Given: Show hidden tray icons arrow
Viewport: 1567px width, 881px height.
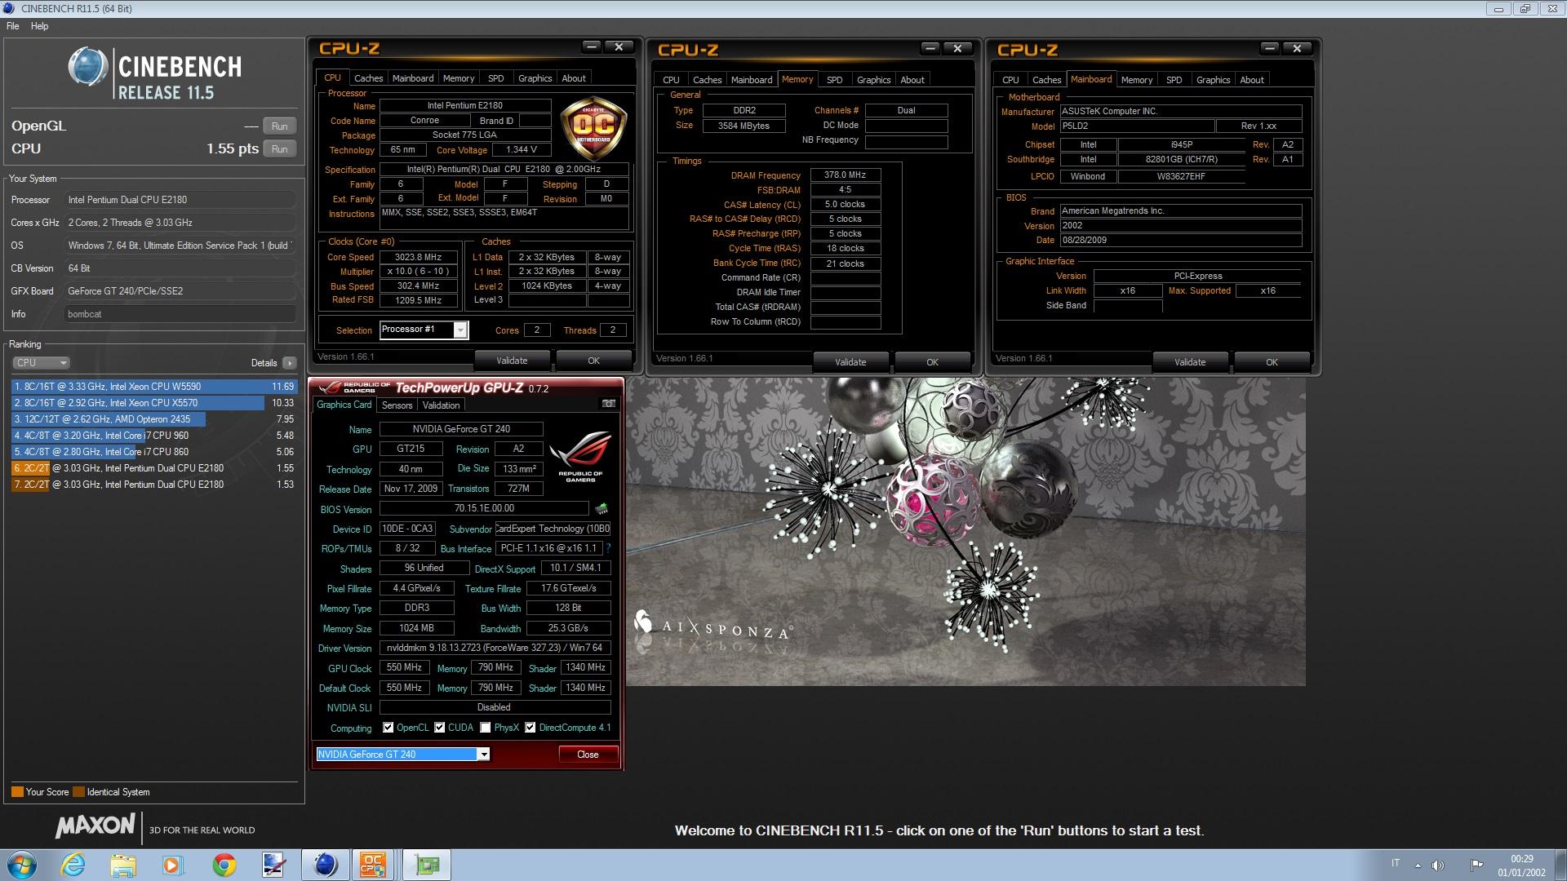Looking at the screenshot, I should (x=1418, y=865).
